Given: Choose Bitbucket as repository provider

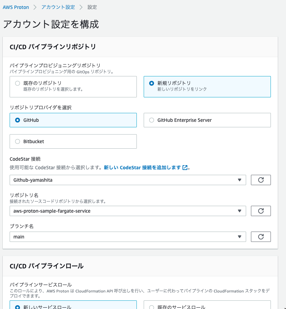Looking at the screenshot, I should coord(18,141).
